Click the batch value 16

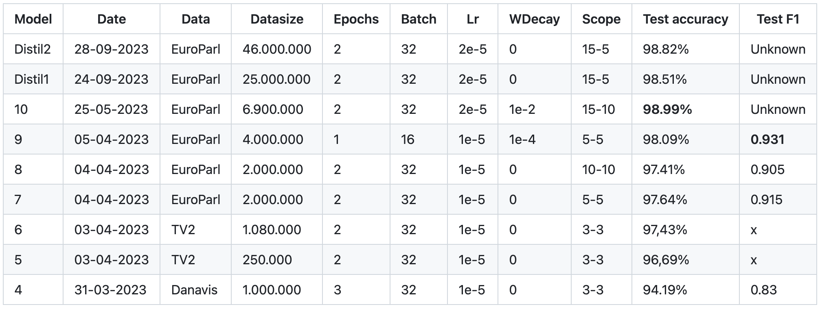coord(408,139)
